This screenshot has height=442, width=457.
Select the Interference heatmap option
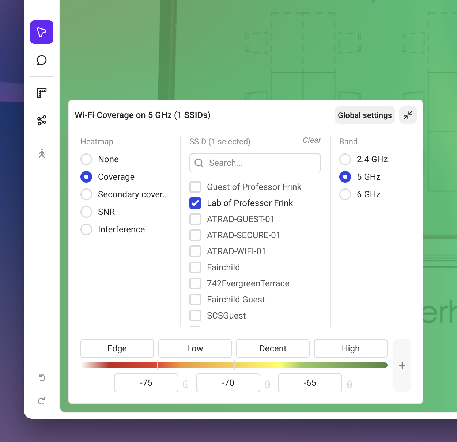click(x=86, y=229)
